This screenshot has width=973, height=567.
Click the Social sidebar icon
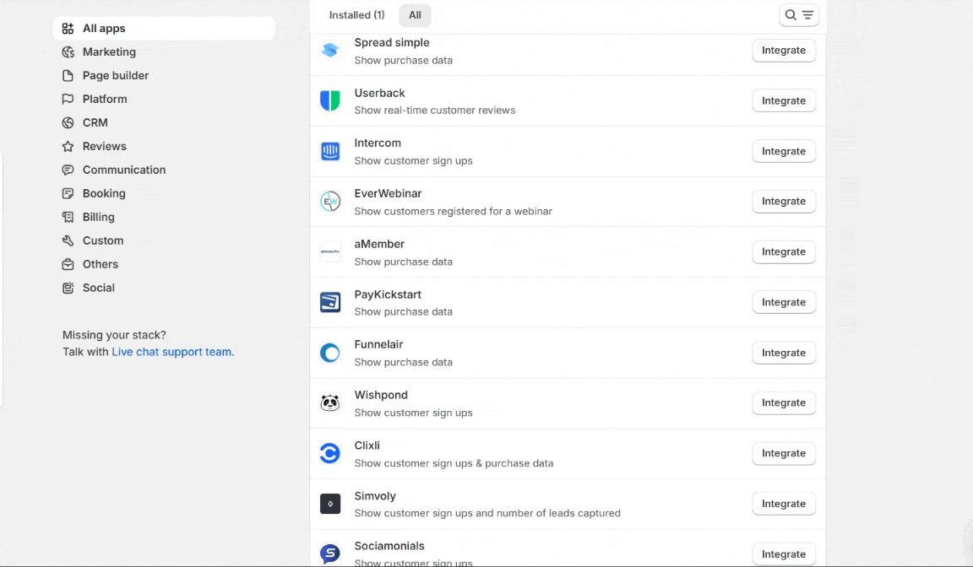68,288
